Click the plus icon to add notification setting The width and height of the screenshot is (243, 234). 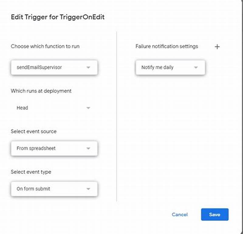(217, 46)
